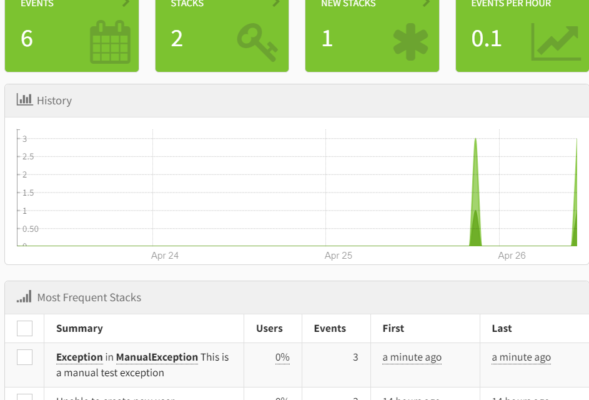Click the First column 'a minute ago' timestamp
This screenshot has height=400, width=589.
coord(412,357)
